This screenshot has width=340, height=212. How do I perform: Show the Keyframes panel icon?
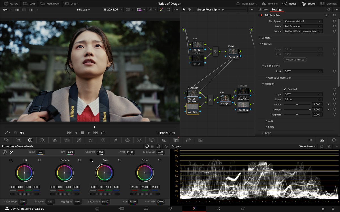click(310, 140)
